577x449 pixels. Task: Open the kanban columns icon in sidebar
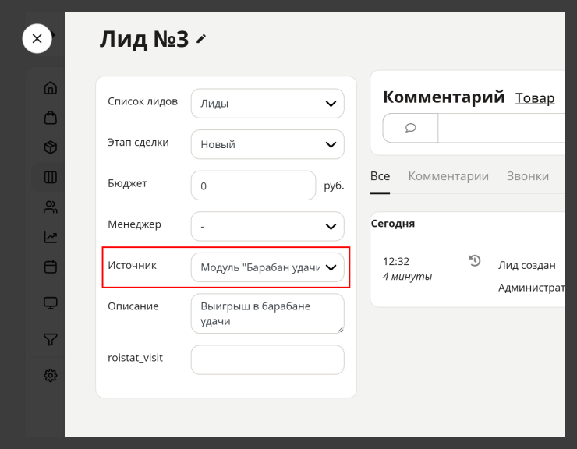click(51, 177)
